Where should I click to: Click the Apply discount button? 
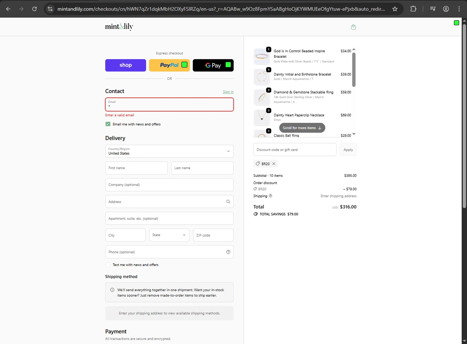pos(348,150)
